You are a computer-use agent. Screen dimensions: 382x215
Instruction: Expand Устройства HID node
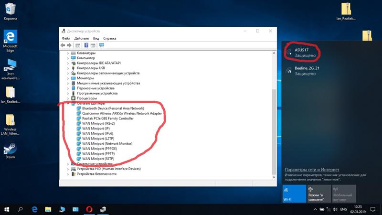click(x=68, y=169)
